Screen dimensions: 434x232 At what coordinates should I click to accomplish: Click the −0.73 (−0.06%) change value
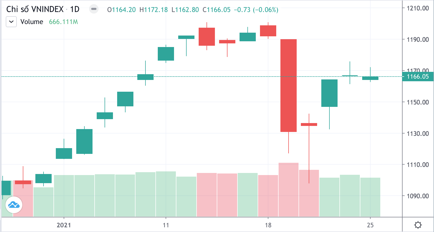tap(256, 10)
